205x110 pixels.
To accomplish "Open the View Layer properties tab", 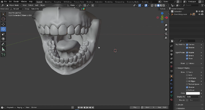I will [x=171, y=59].
